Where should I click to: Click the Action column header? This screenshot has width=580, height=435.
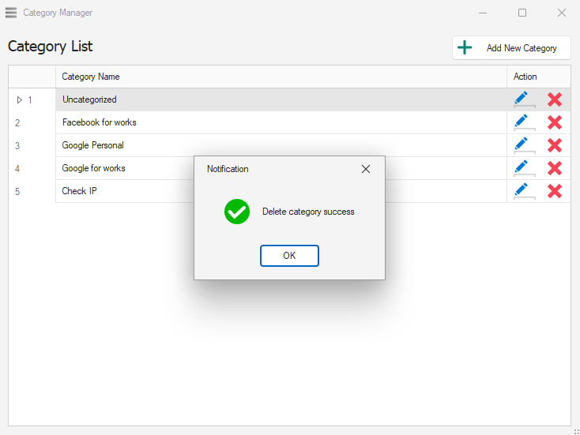click(525, 77)
